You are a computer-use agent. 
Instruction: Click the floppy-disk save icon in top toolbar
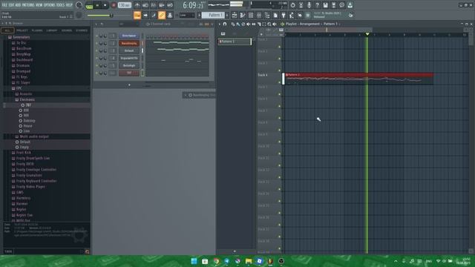(325, 5)
